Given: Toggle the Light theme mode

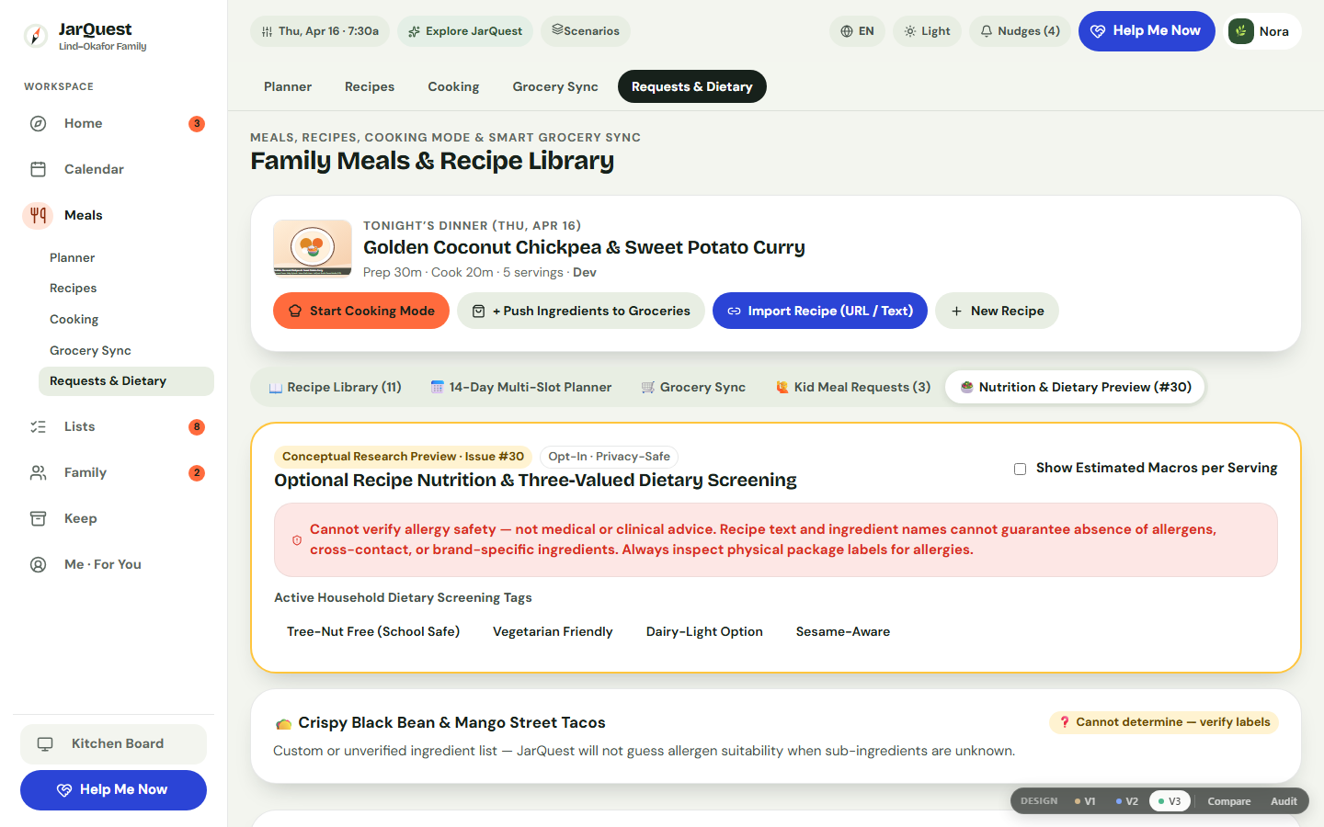Looking at the screenshot, I should coord(927,31).
